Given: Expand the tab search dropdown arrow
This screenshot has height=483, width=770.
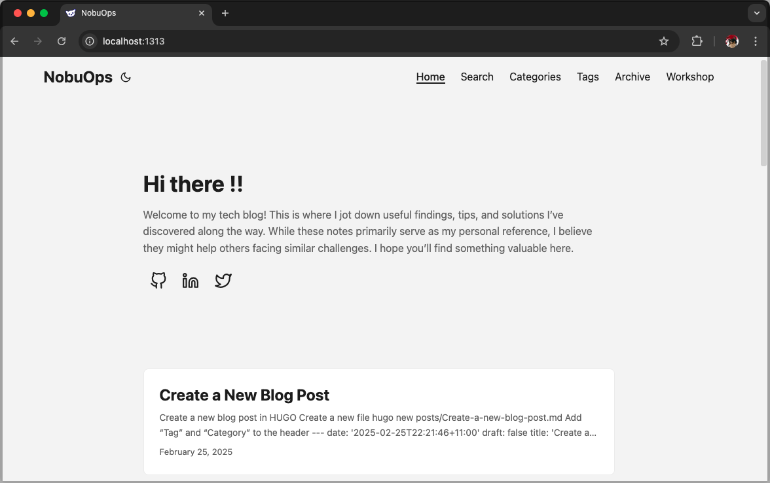Looking at the screenshot, I should tap(756, 13).
